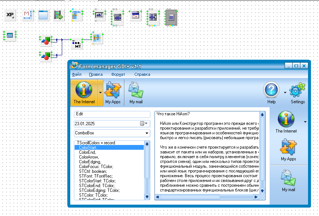Image resolution: width=319 pixels, height=216 pixels.
Task: Select the 'ab' edit box component
Action: pos(100,15)
